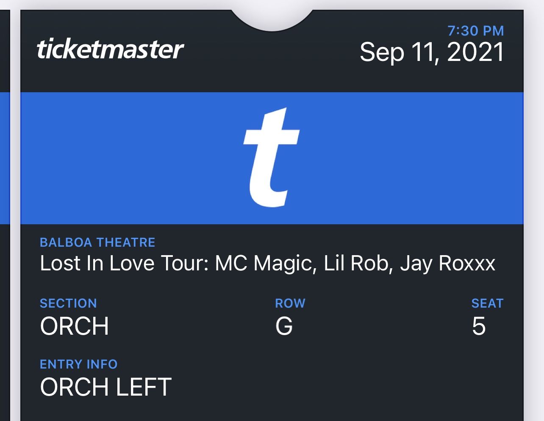Image resolution: width=544 pixels, height=421 pixels.
Task: Click the ENTRY INFO label
Action: (x=78, y=364)
